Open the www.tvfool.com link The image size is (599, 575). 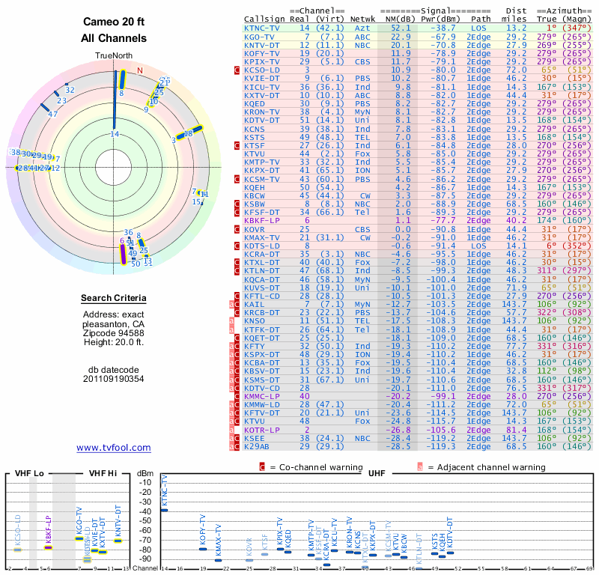pos(114,448)
